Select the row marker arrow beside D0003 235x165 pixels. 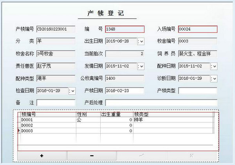19,131
